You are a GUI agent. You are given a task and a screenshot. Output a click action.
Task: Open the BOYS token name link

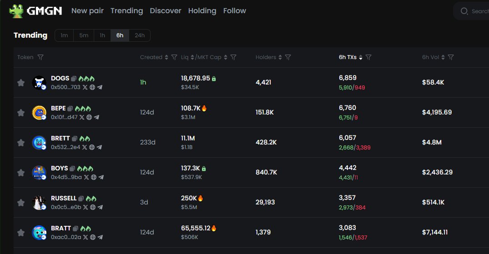point(59,168)
